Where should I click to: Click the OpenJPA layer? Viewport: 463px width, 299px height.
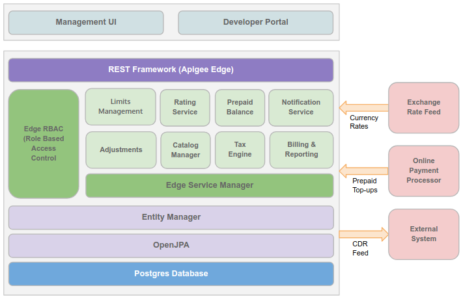pos(171,246)
